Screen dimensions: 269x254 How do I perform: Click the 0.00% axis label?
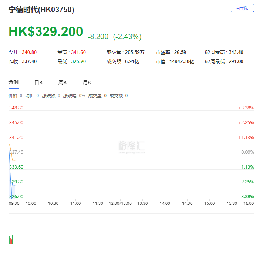(x=248, y=152)
